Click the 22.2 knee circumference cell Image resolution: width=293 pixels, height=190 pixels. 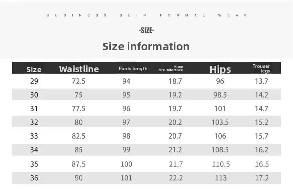pos(175,178)
